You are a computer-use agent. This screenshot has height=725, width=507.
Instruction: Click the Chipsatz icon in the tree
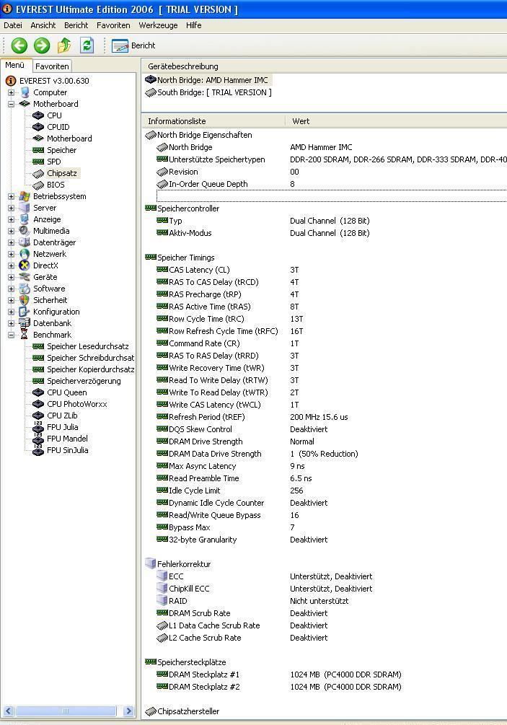pyautogui.click(x=38, y=173)
